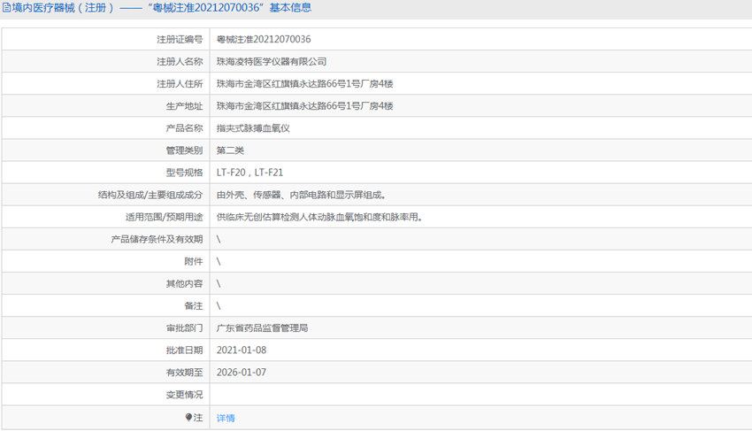Viewport: 752px width, 431px height.
Task: Click the 注册人住所 label
Action: click(180, 83)
